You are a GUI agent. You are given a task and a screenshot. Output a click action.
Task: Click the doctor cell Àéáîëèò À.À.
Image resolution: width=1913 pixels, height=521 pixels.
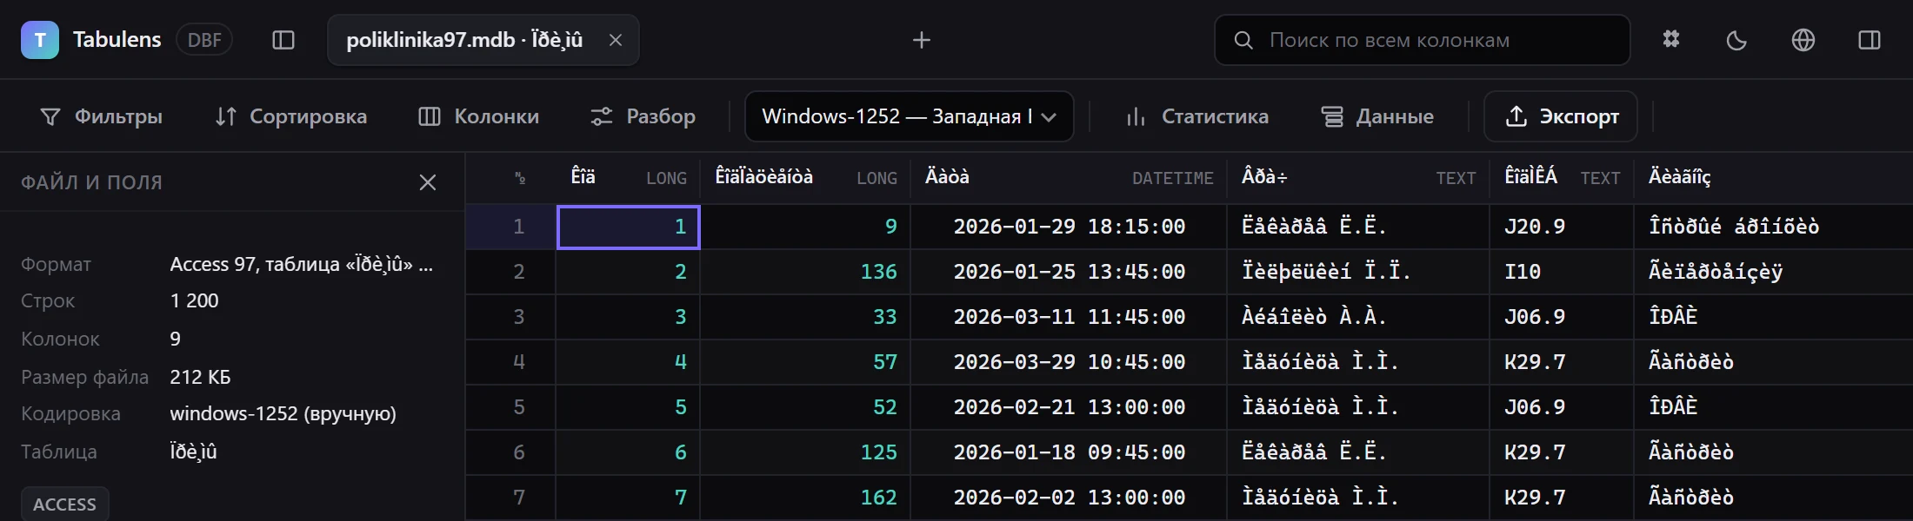point(1359,317)
